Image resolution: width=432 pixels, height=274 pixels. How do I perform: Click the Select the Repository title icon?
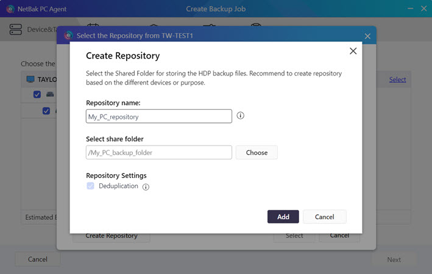click(68, 36)
